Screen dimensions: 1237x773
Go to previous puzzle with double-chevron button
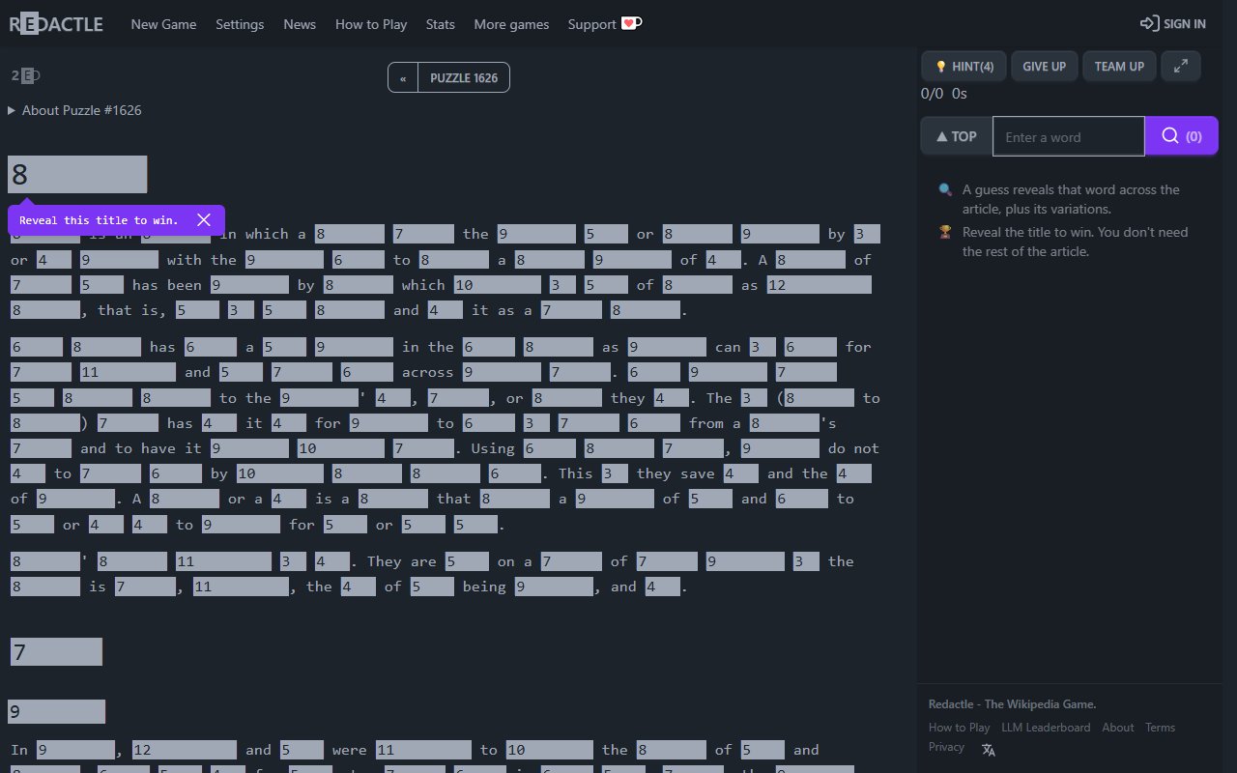point(403,77)
